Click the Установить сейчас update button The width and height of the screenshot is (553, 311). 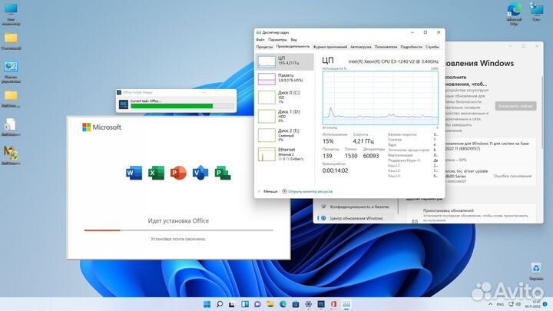tap(515, 105)
